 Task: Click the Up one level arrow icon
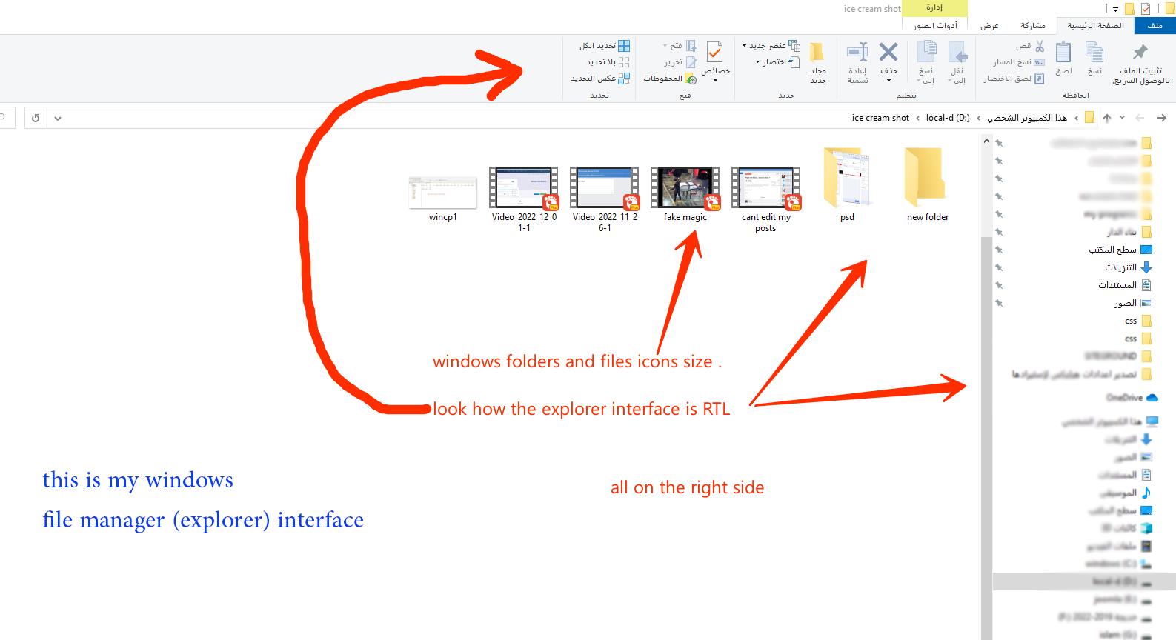click(x=1107, y=118)
